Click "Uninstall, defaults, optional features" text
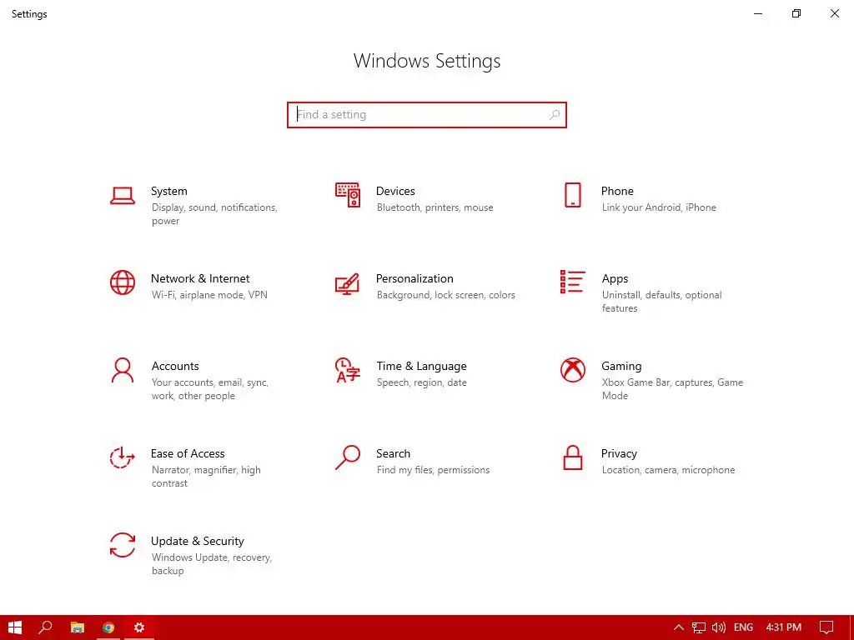This screenshot has width=854, height=640. click(661, 302)
